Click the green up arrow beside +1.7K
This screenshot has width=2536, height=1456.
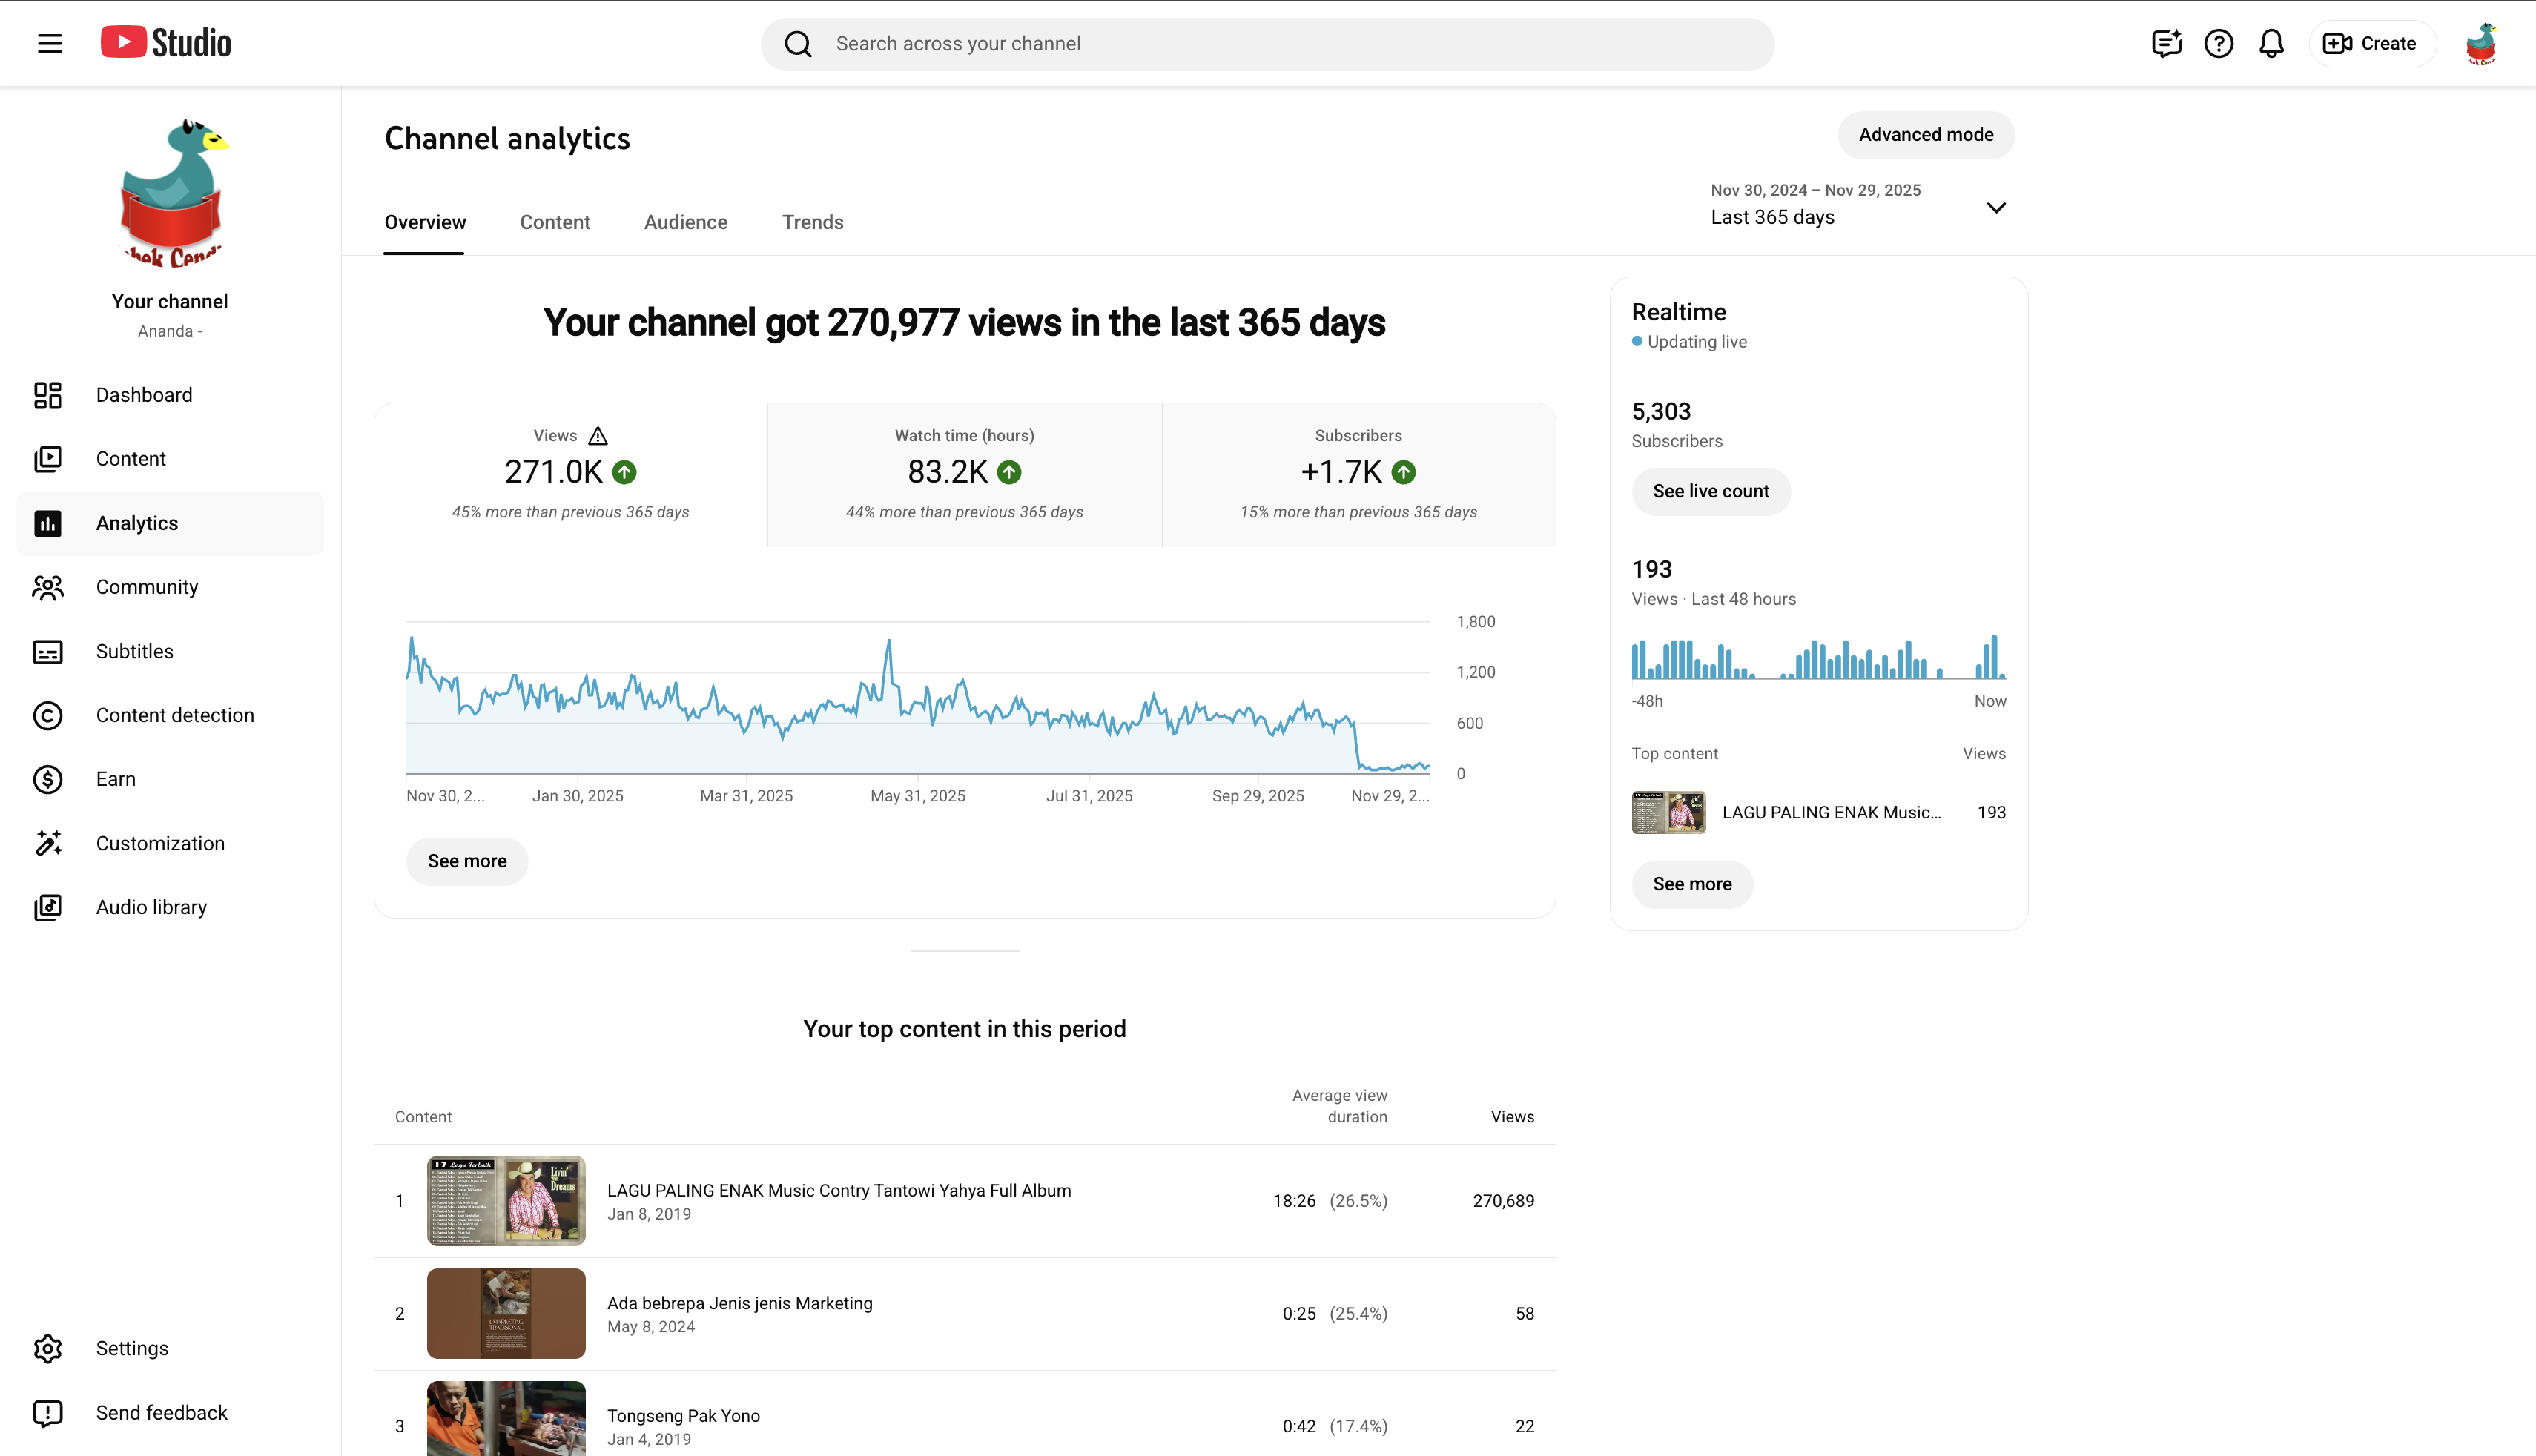1404,472
